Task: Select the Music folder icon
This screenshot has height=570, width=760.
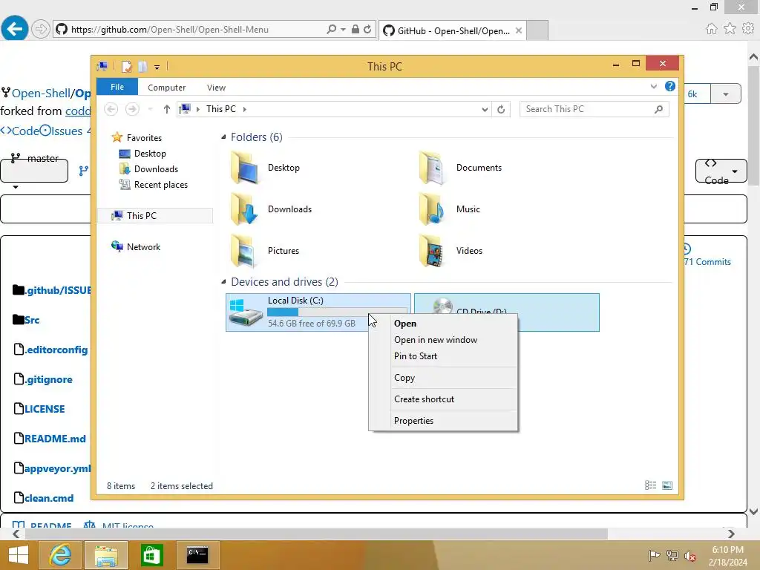Action: (x=433, y=209)
